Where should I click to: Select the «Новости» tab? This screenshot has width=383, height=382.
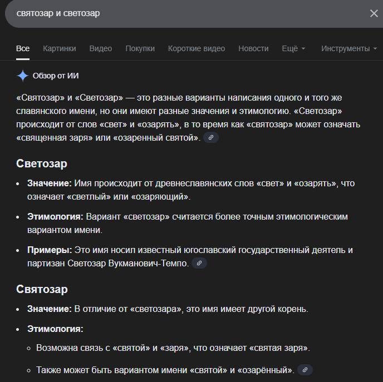click(253, 49)
